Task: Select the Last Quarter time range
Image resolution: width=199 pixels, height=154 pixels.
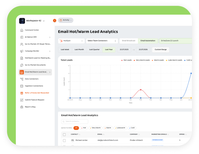Action: tap(94, 49)
